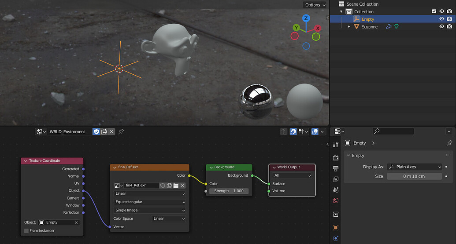Click the Size 0 m 10 cm field
Screen dimensions: 456x244
(x=415, y=176)
